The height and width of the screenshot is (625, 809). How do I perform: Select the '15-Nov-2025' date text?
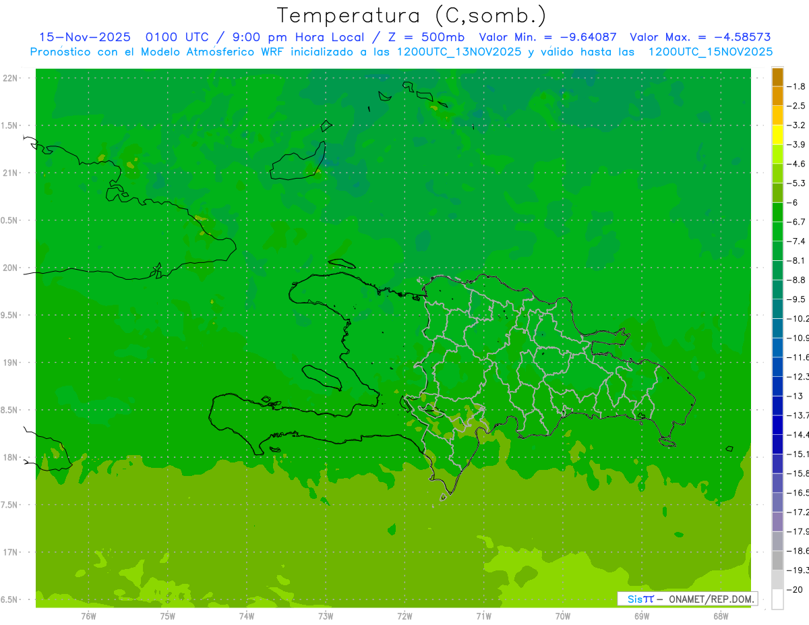85,37
